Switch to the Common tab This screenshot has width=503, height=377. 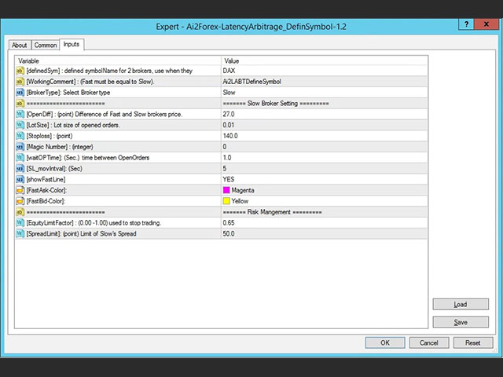click(46, 46)
